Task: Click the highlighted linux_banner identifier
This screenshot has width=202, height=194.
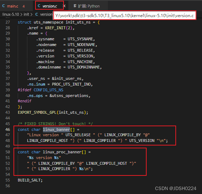Action: (x=56, y=129)
